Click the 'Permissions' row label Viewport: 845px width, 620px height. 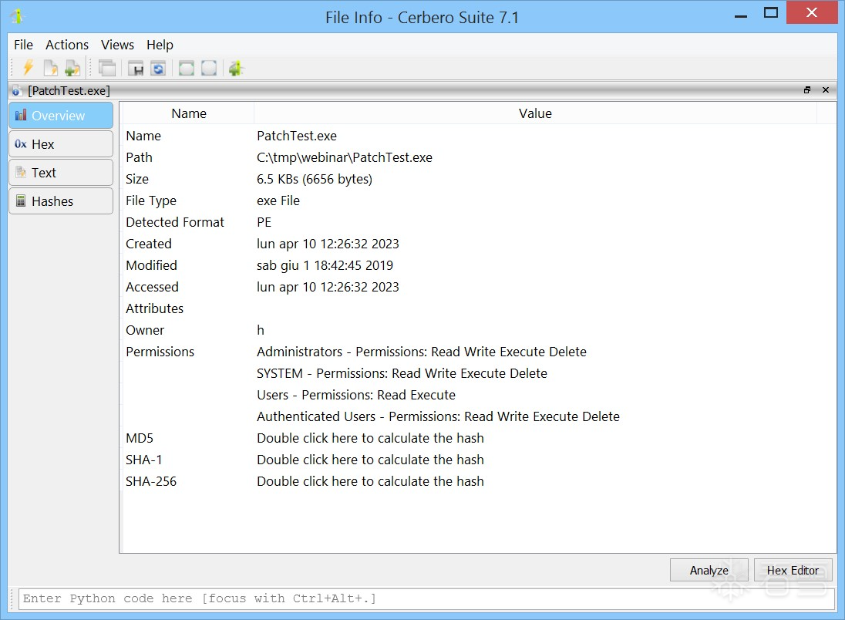coord(160,352)
